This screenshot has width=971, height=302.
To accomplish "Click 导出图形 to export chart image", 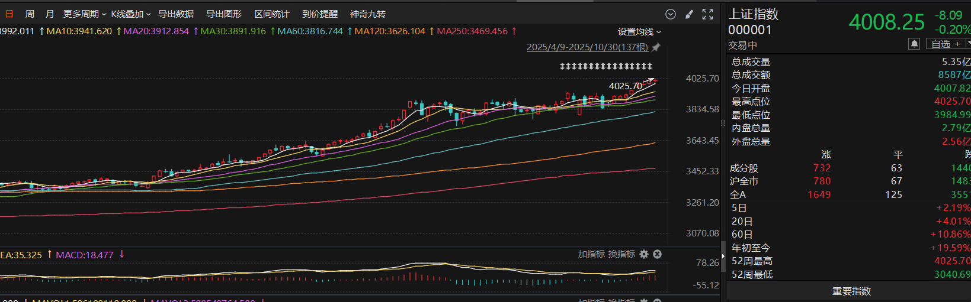I will [x=224, y=14].
